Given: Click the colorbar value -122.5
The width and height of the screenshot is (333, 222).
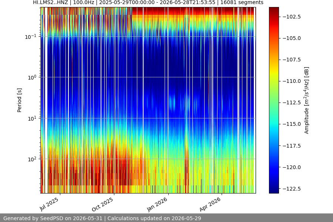Looking at the screenshot, I should tap(292, 189).
